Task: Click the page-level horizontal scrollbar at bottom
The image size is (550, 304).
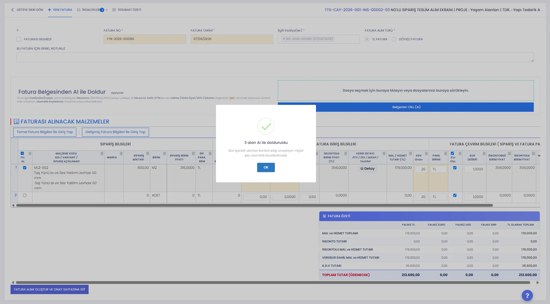Action: 273,283
